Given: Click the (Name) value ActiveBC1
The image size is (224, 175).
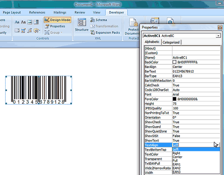Looking at the screenshot, I should 196,57.
